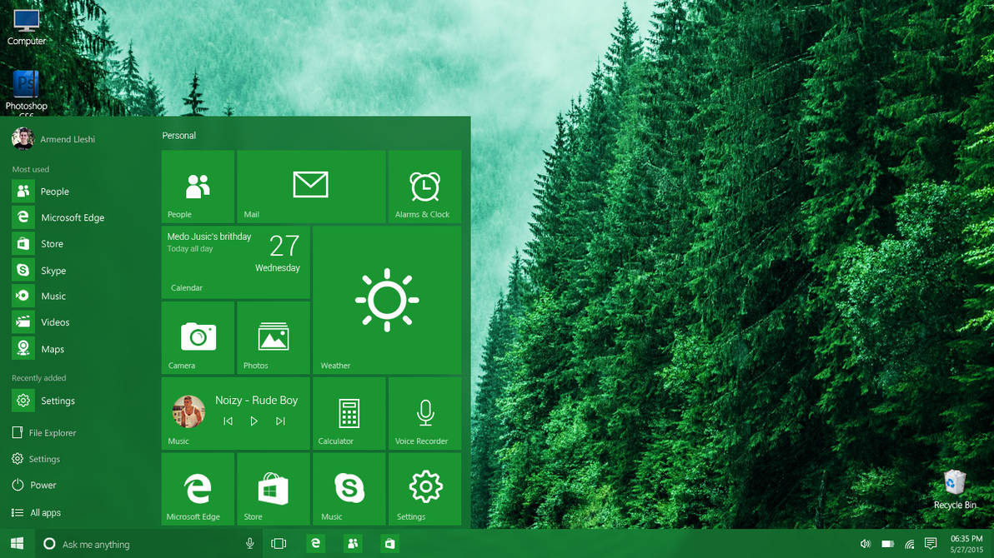Open Store from the taskbar

coord(390,544)
